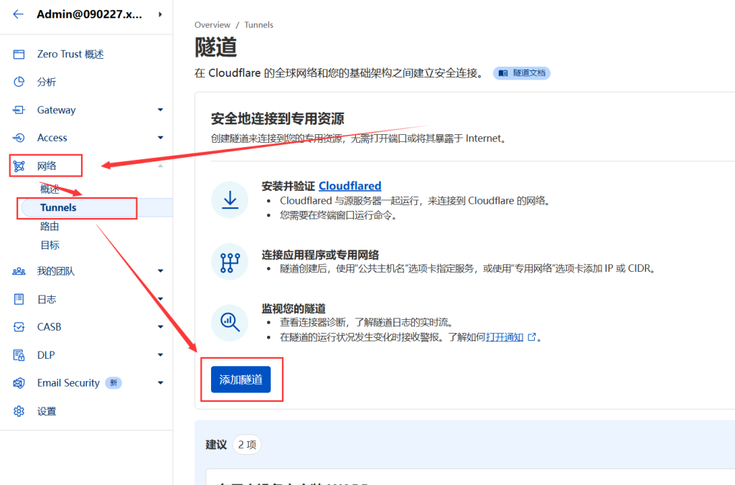735x485 pixels.
Task: Click the back arrow beside account name
Action: click(x=19, y=14)
